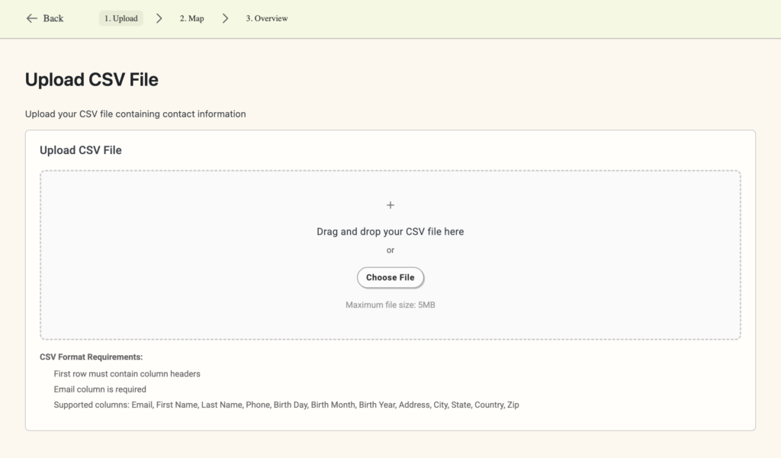781x458 pixels.
Task: Open the 3. Overview step
Action: (266, 18)
